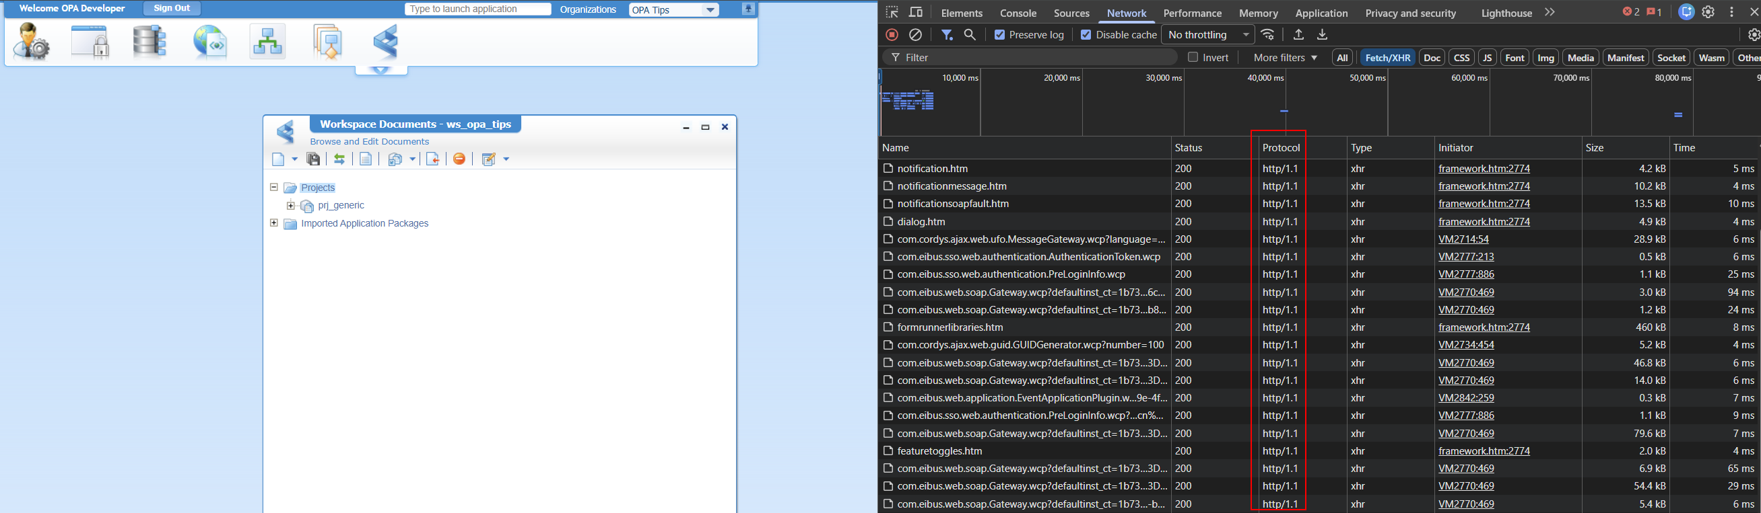Click the 40,000 ms mark on timeline overview
This screenshot has width=1761, height=513.
click(1265, 78)
